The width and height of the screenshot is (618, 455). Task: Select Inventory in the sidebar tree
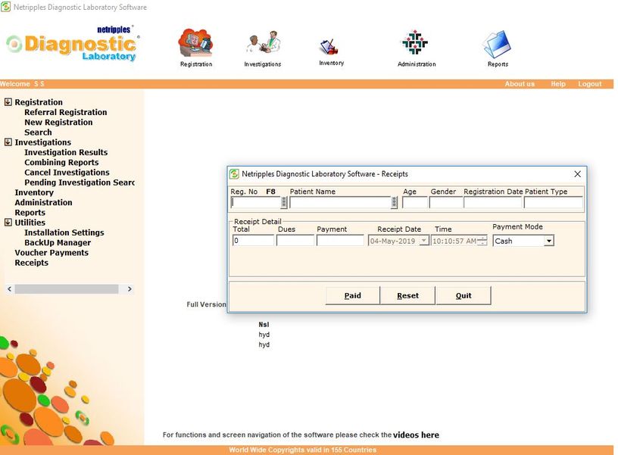(x=34, y=192)
